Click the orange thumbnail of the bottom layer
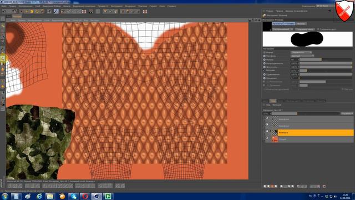355x200 pixels. click(275, 139)
